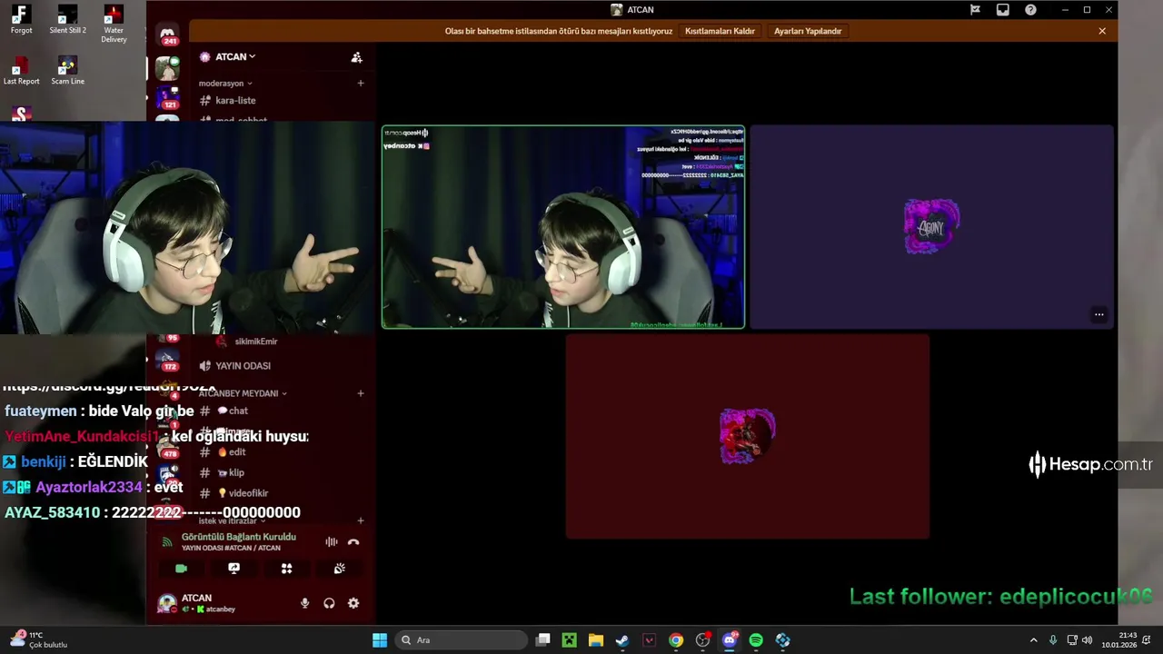The height and width of the screenshot is (654, 1163).
Task: Open Silent Still 2 desktop shortcut
Action: point(67,20)
